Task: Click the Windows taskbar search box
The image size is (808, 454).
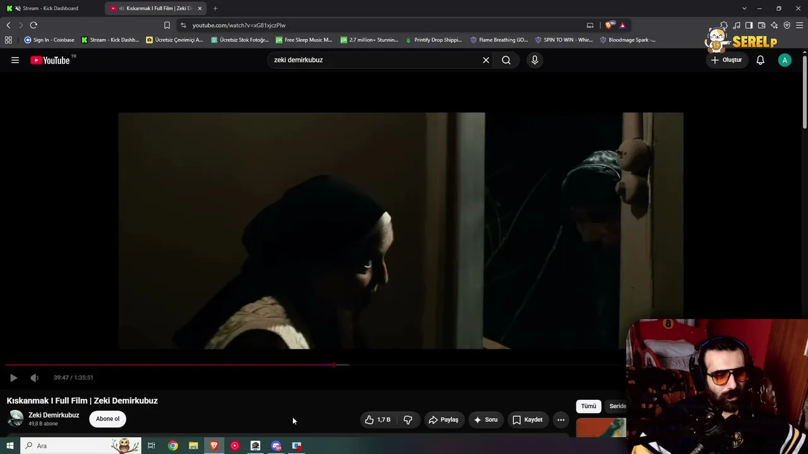Action: tap(82, 446)
